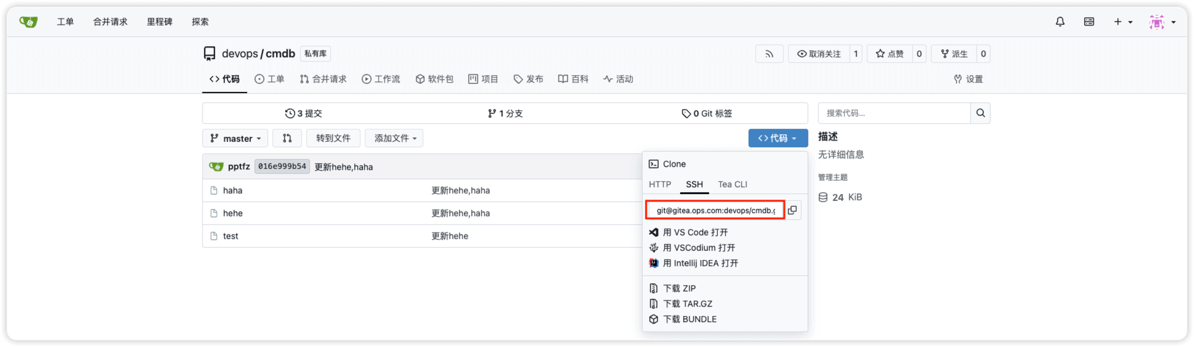
Task: Click the 转到文件 button
Action: (x=333, y=138)
